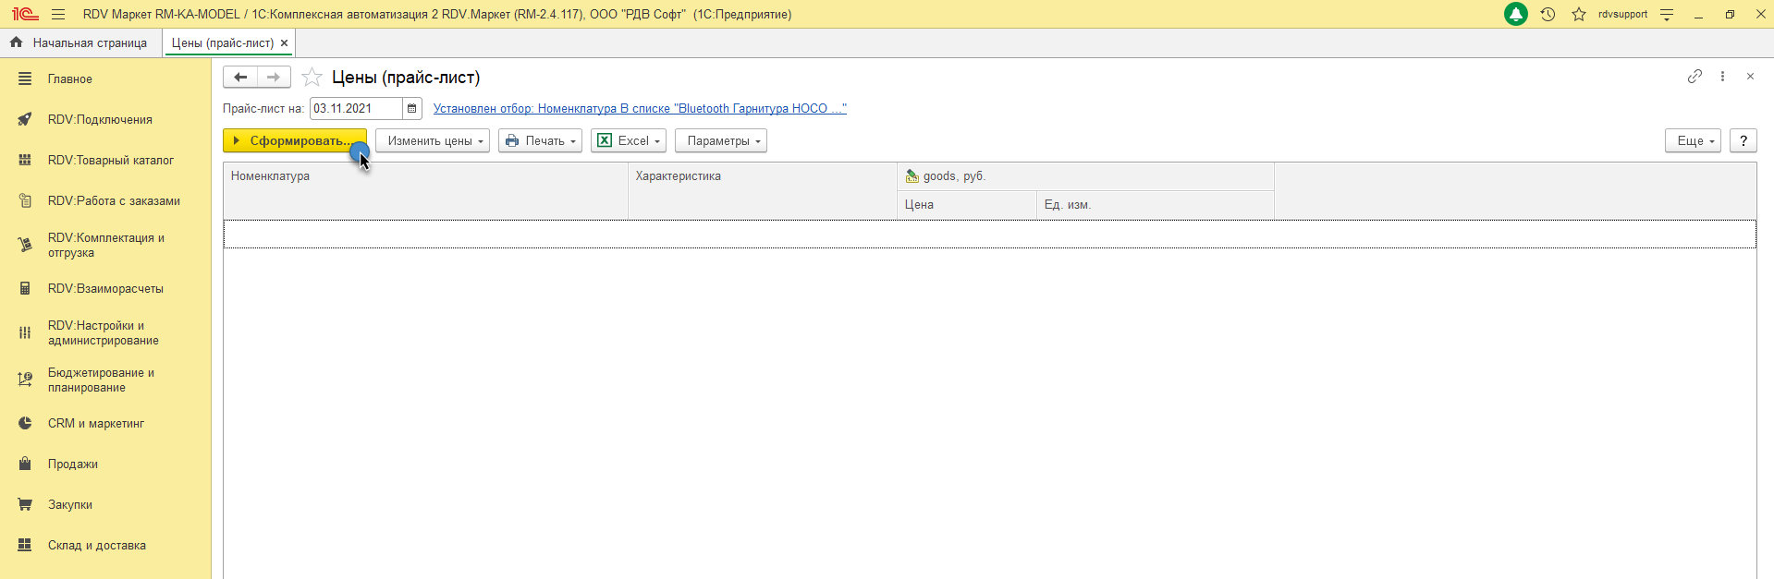This screenshot has height=579, width=1774.
Task: Click Номенклатура column header
Action: coord(425,191)
